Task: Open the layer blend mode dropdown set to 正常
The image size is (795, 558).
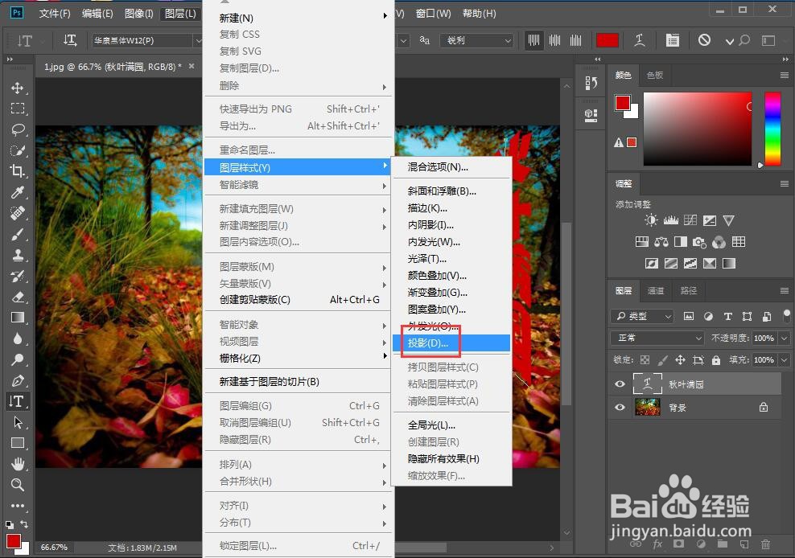Action: click(x=656, y=338)
